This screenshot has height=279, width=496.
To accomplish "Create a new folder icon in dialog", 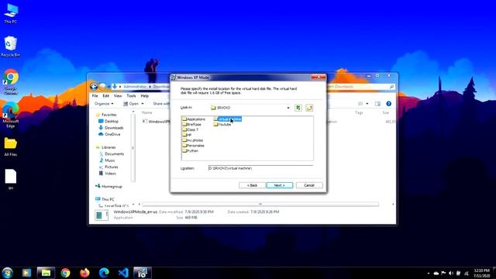I will pos(309,108).
